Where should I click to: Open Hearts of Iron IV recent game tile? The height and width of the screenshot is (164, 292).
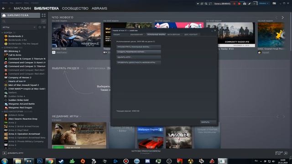click(x=79, y=135)
